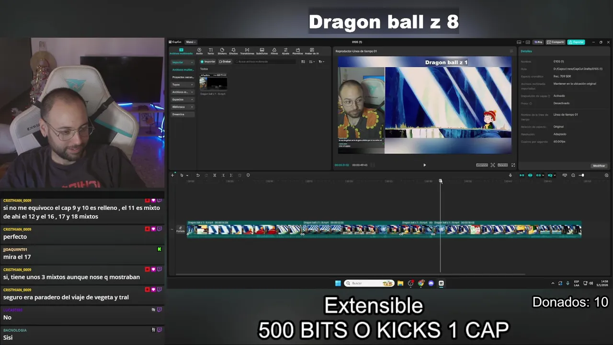The width and height of the screenshot is (613, 345).
Task: Open the Plantillas panel
Action: (x=298, y=51)
